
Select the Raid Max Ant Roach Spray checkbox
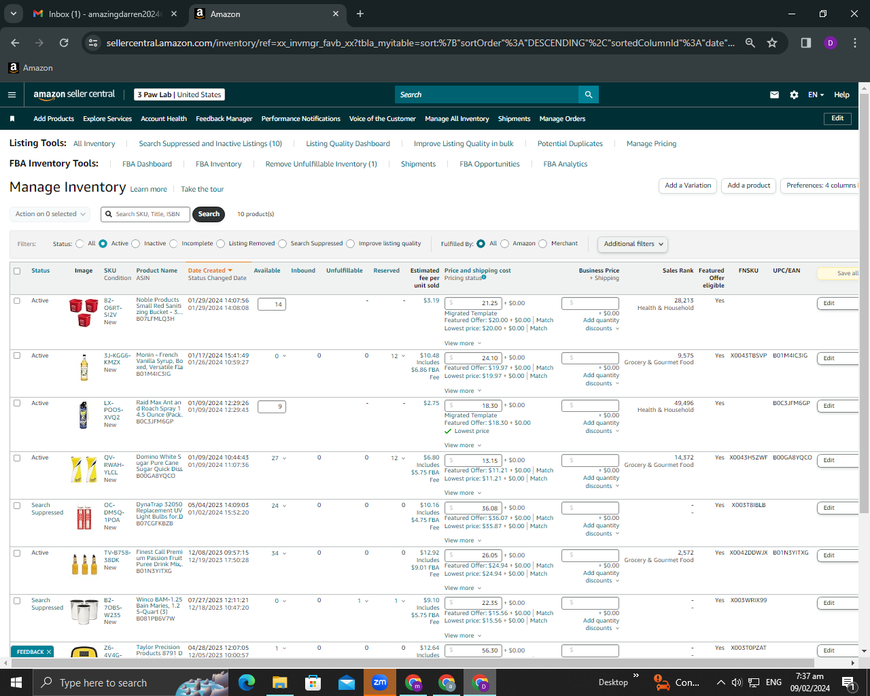coord(17,403)
